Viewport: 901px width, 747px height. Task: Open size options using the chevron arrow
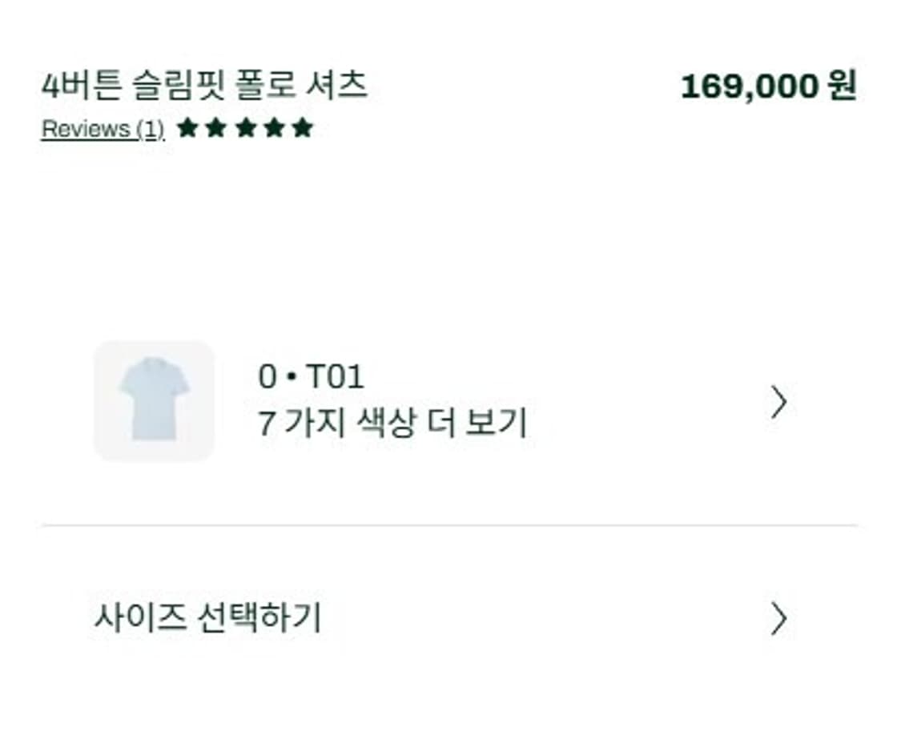(x=778, y=616)
